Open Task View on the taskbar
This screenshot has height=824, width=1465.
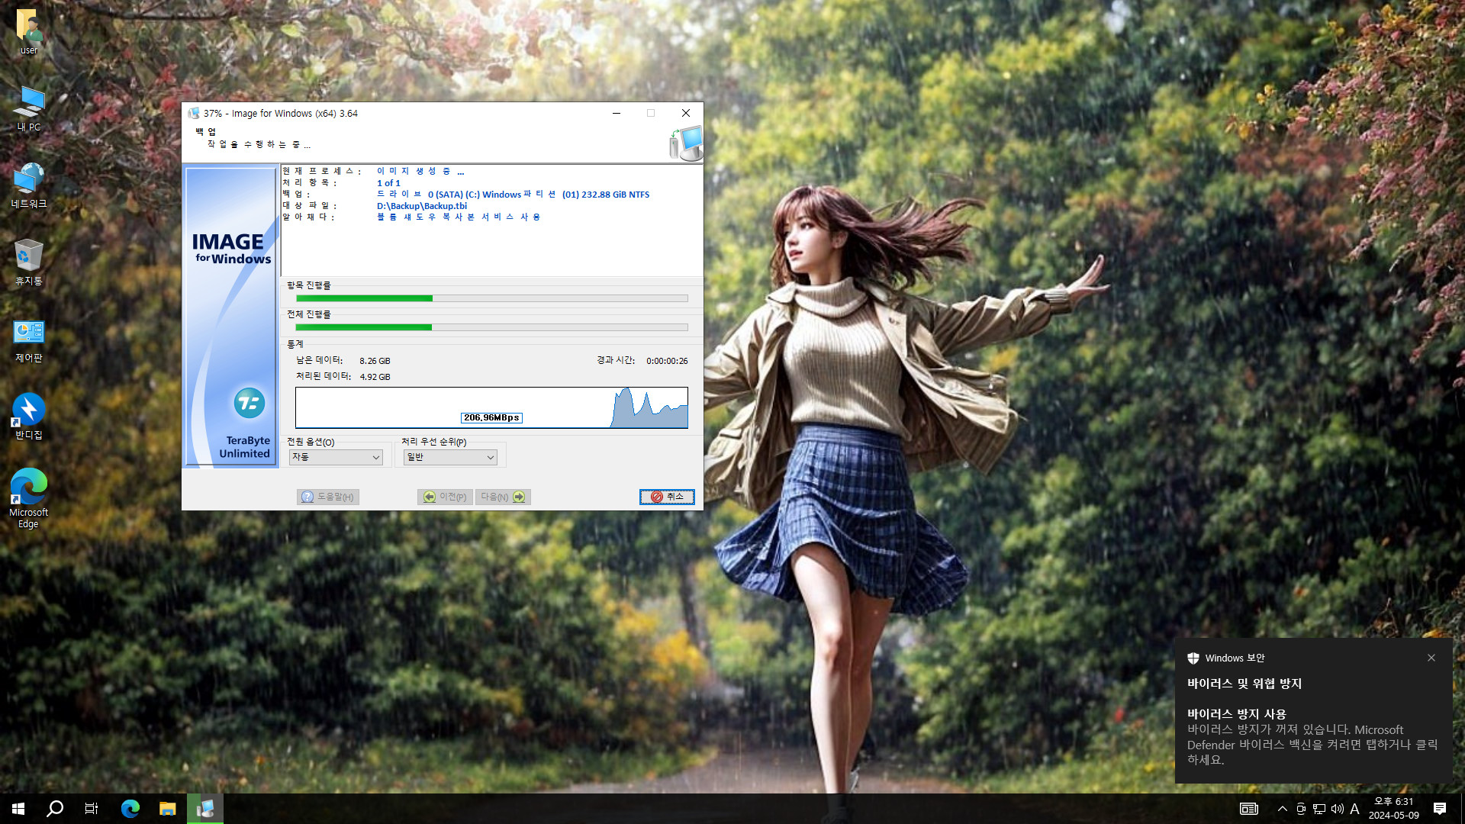click(92, 809)
